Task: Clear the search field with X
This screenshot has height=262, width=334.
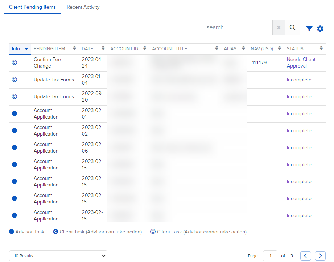Action: (x=279, y=27)
